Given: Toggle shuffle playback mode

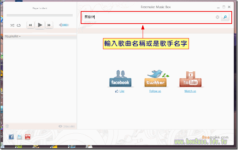Looking at the screenshot, I should (13, 25).
